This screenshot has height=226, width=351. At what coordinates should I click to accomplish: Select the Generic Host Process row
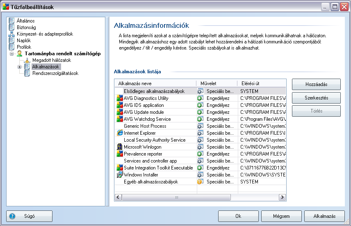(201, 126)
